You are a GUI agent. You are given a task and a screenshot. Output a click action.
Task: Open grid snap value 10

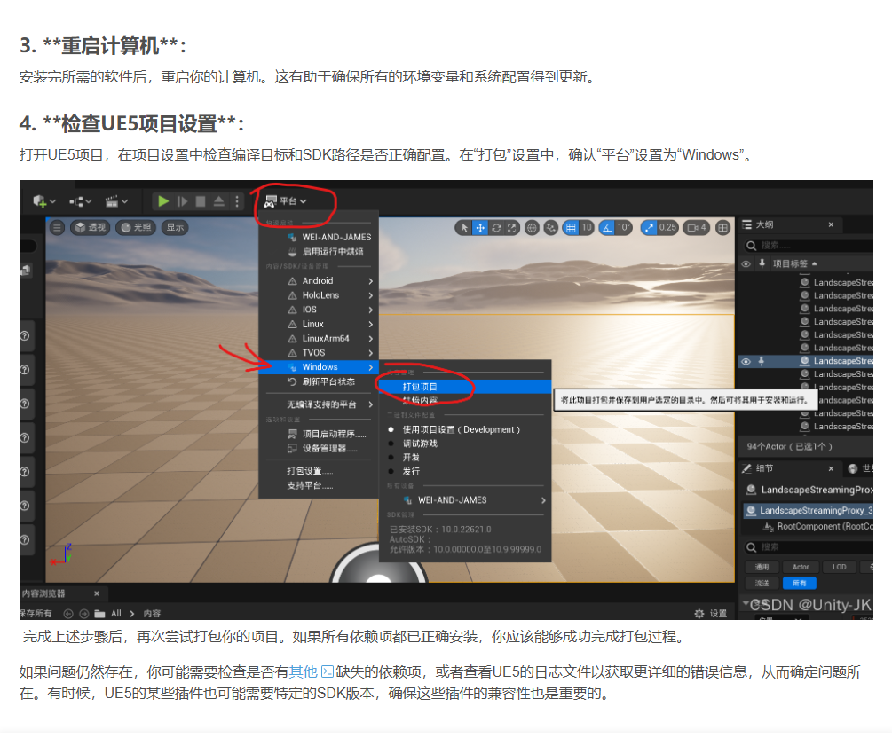[x=587, y=228]
